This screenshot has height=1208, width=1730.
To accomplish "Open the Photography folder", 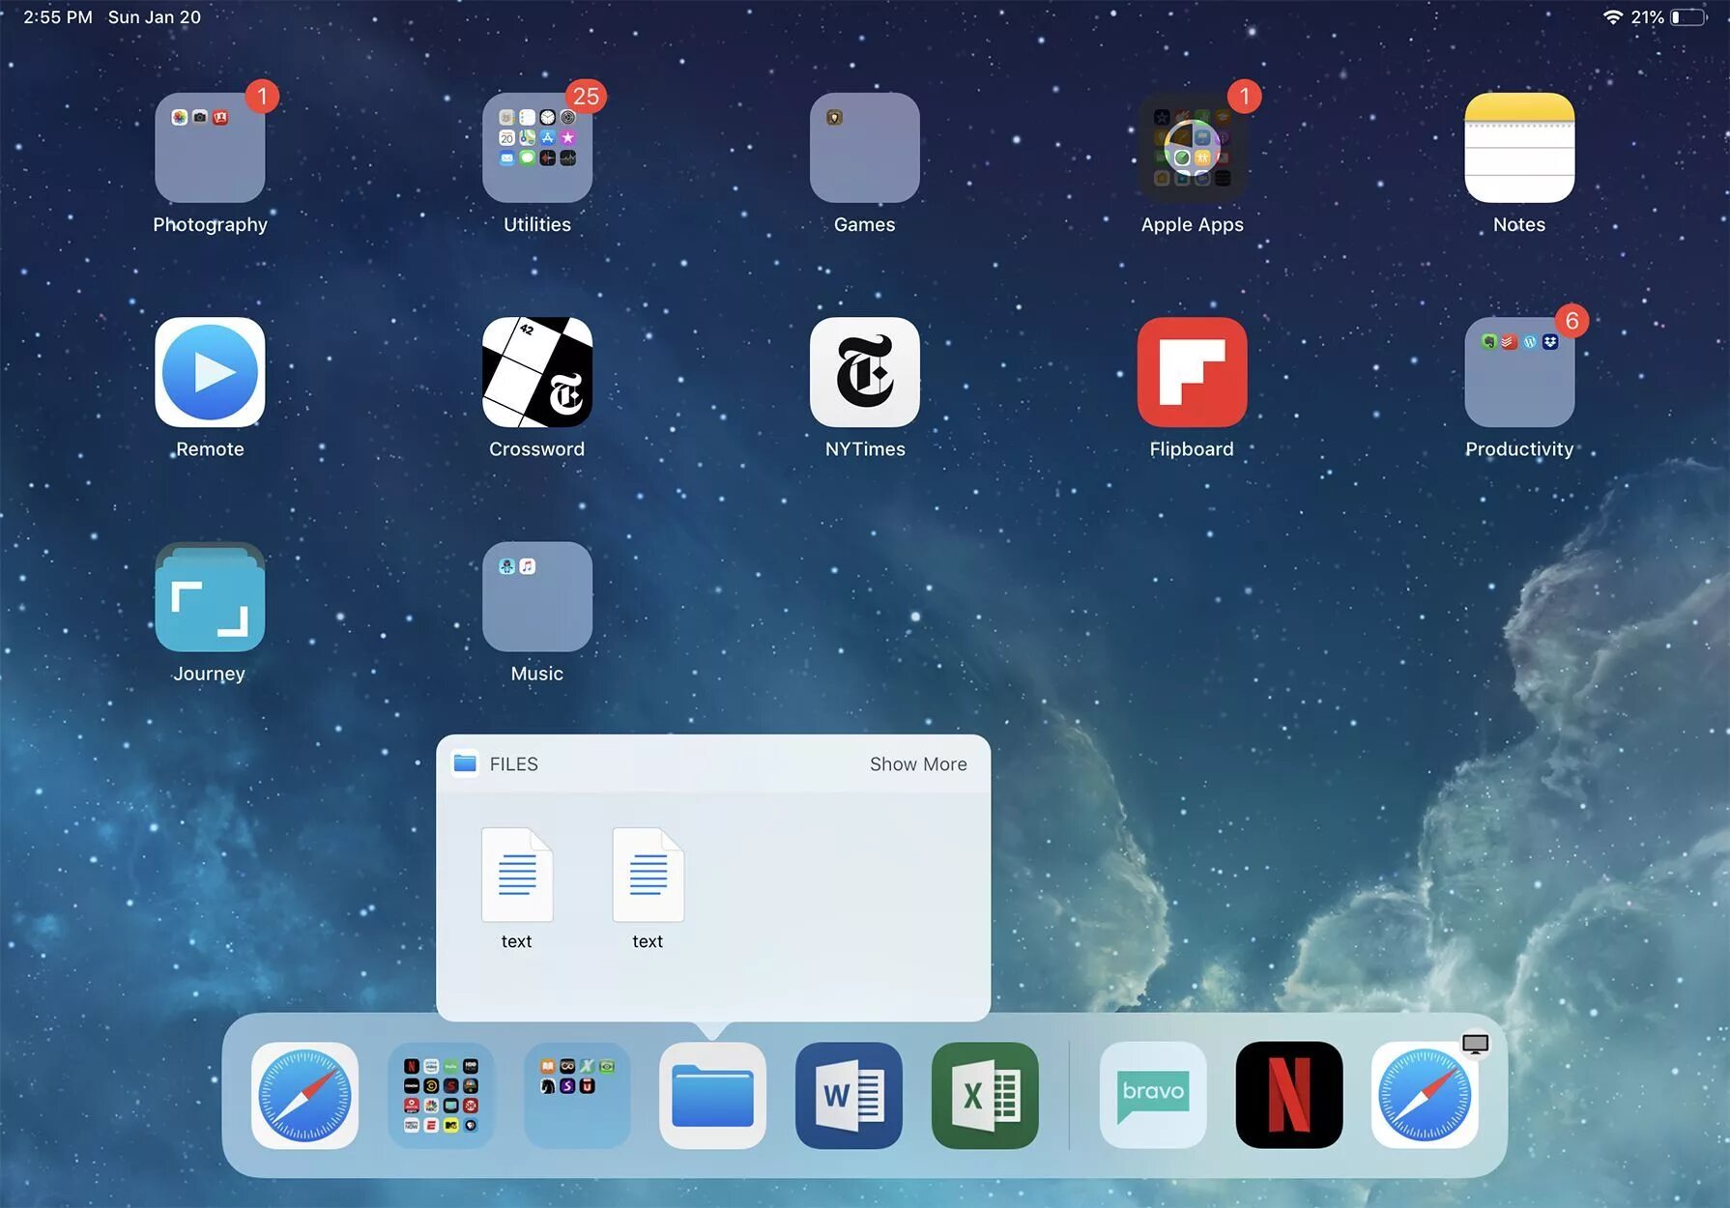I will [210, 148].
